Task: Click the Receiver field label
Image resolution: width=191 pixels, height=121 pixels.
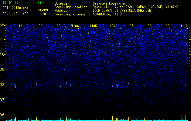Action: [62, 11]
